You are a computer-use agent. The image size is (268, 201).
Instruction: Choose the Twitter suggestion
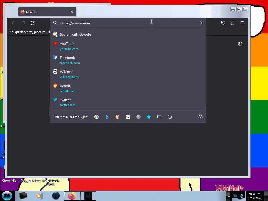click(x=128, y=102)
